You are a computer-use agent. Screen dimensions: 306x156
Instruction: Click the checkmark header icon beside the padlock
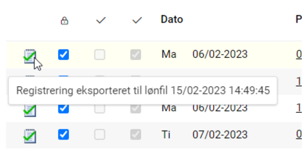100,21
